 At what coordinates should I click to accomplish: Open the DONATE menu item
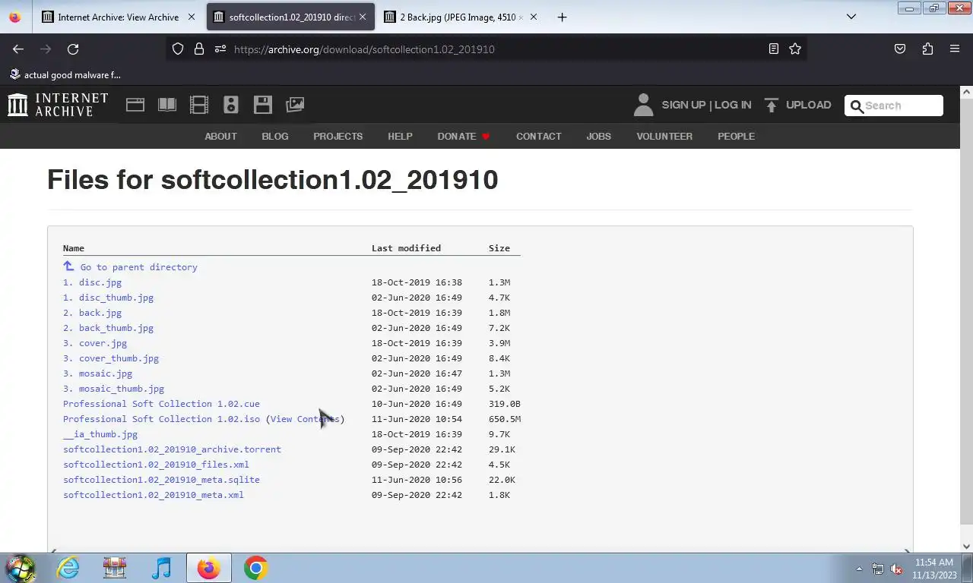pos(464,137)
